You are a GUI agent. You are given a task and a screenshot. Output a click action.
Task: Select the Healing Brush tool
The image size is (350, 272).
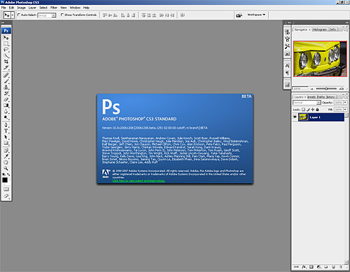[x=6, y=75]
